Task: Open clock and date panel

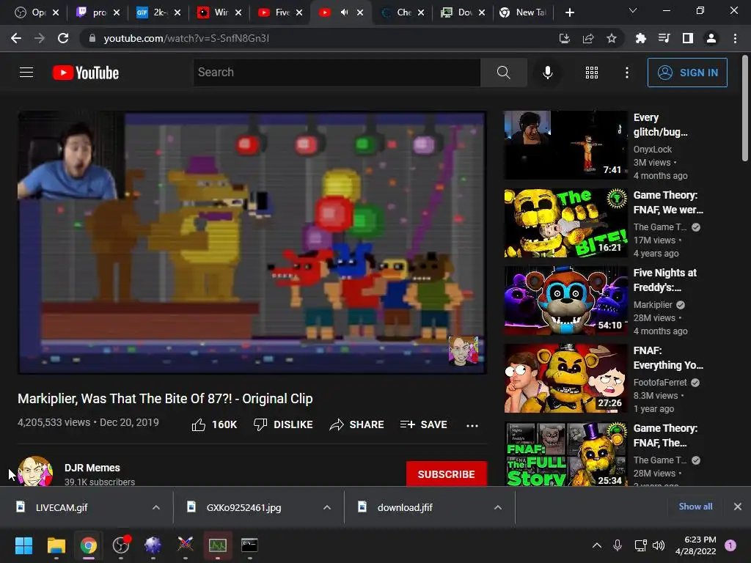Action: tap(695, 545)
